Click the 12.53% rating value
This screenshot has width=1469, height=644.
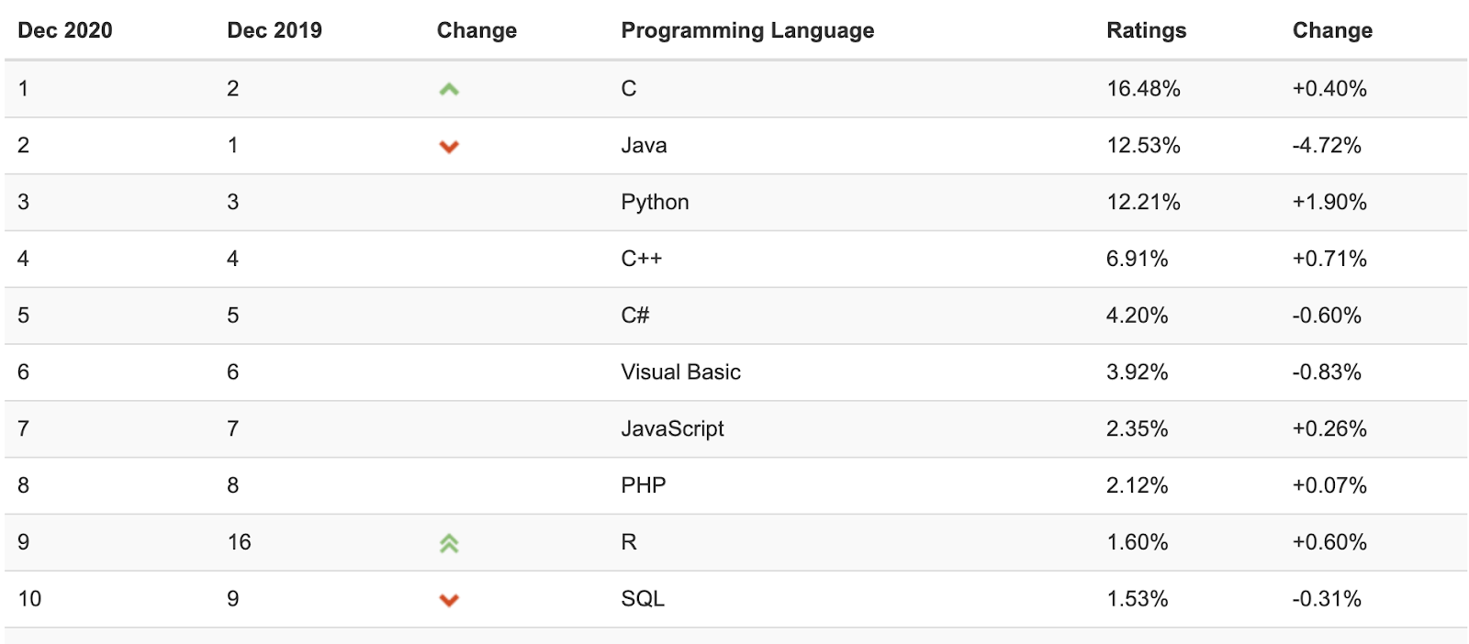click(1143, 145)
